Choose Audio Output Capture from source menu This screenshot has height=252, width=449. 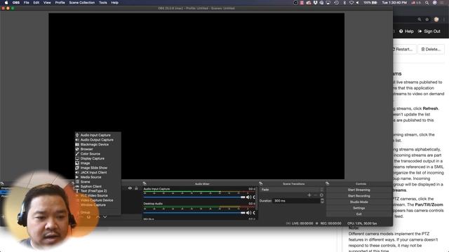tap(98, 140)
